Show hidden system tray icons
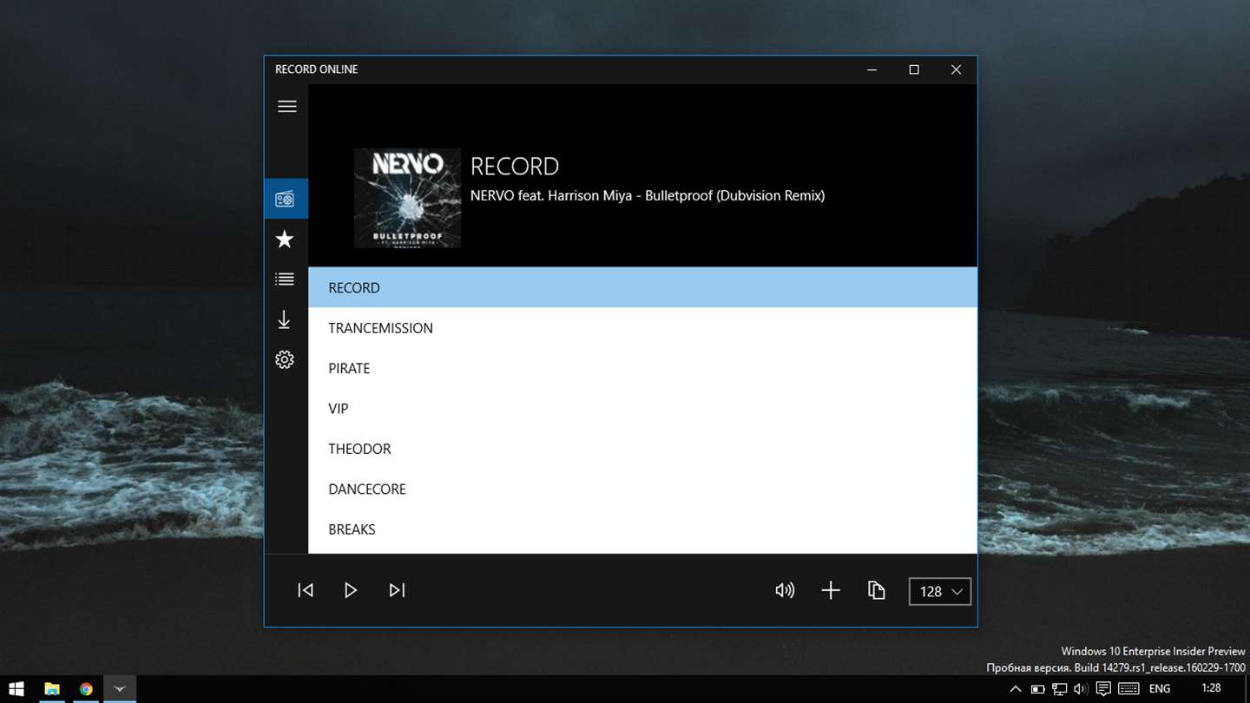The height and width of the screenshot is (703, 1250). click(x=1016, y=689)
